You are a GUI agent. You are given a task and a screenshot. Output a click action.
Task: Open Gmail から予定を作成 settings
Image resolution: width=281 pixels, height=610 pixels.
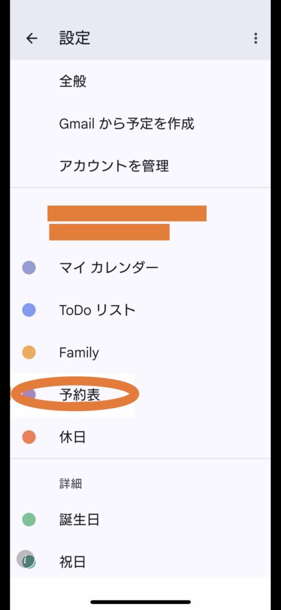140,124
